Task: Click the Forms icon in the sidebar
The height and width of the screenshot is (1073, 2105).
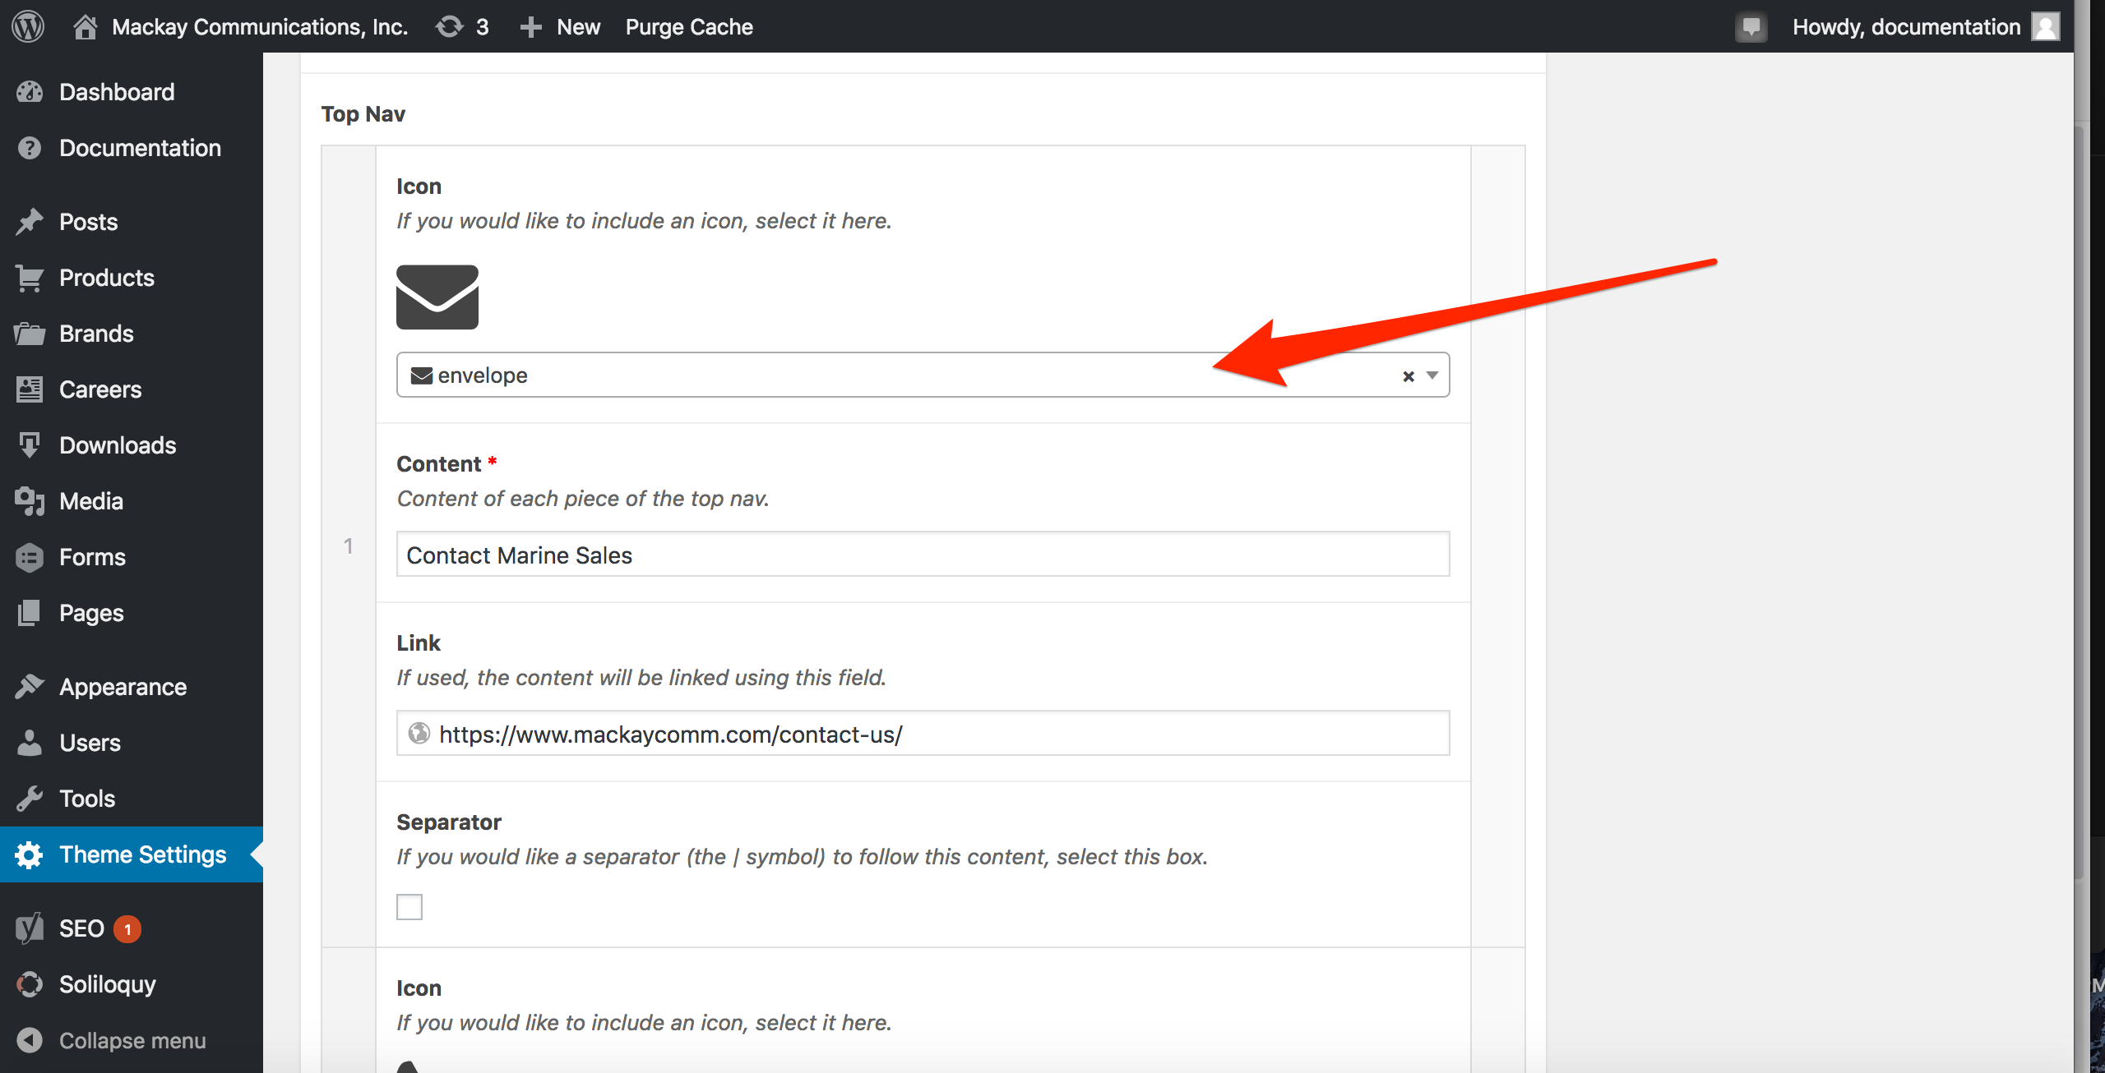Action: pos(30,557)
